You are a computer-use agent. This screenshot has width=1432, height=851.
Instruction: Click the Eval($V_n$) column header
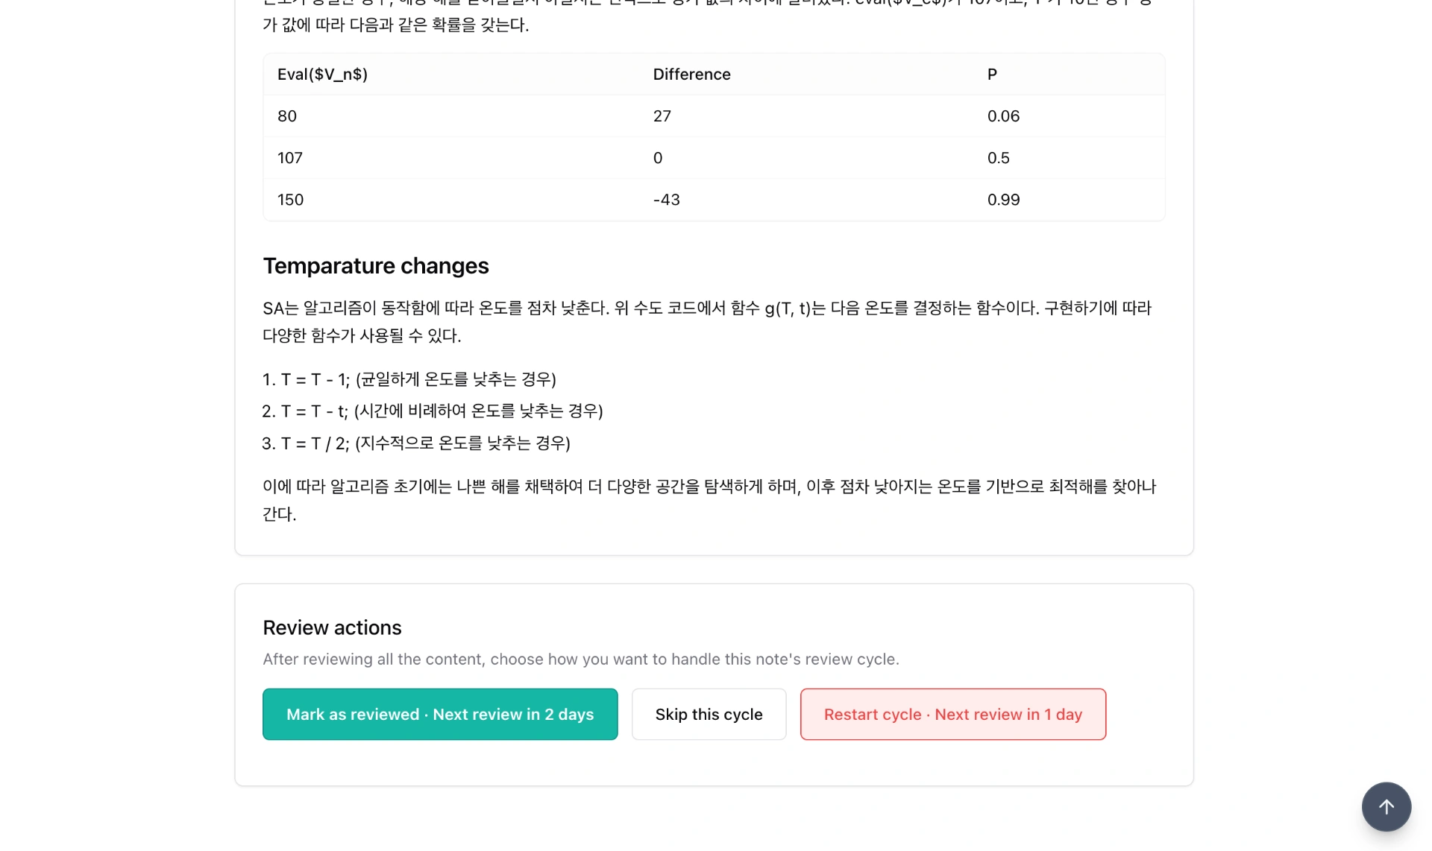coord(322,75)
